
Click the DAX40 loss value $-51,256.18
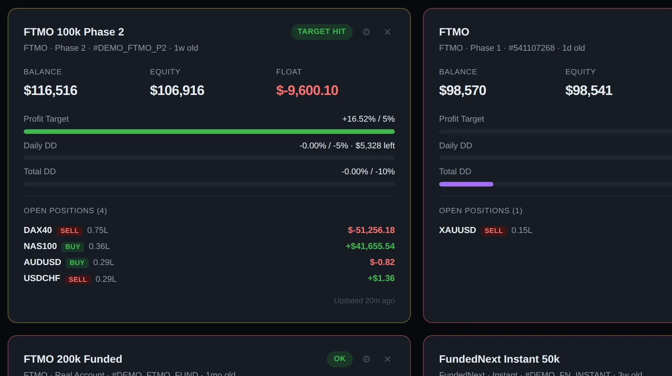371,230
